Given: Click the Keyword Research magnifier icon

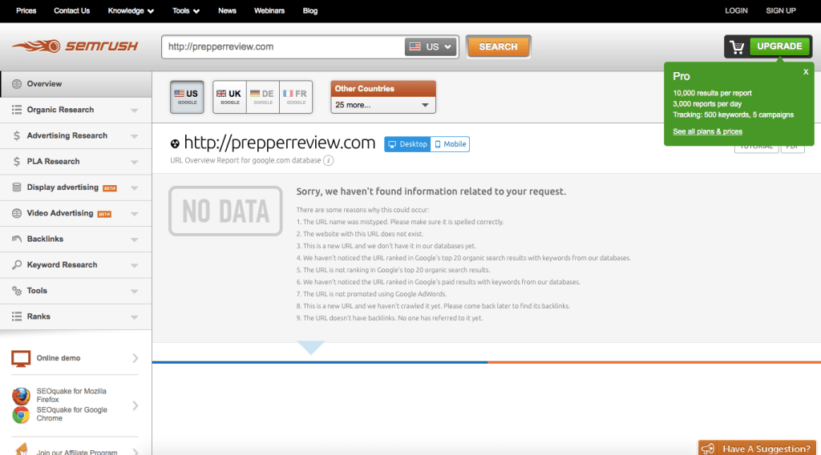Looking at the screenshot, I should click(x=17, y=264).
